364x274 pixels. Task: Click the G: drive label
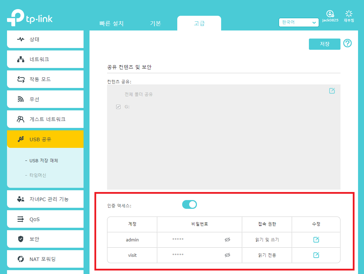tap(127, 107)
